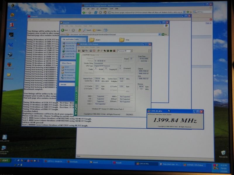This screenshot has height=175, width=234.
Task: Click the 1399.84 MHz clock readout
Action: [x=175, y=120]
